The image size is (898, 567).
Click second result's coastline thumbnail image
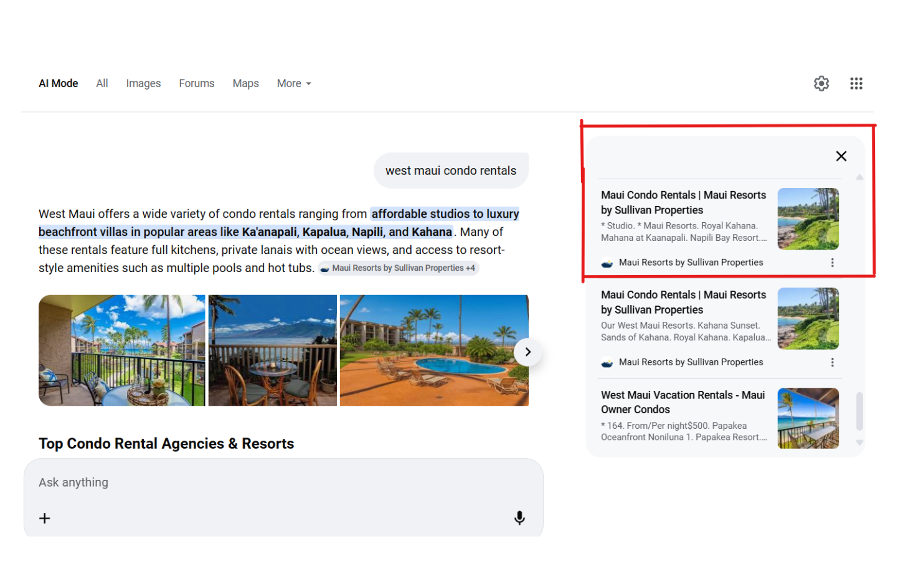(808, 319)
